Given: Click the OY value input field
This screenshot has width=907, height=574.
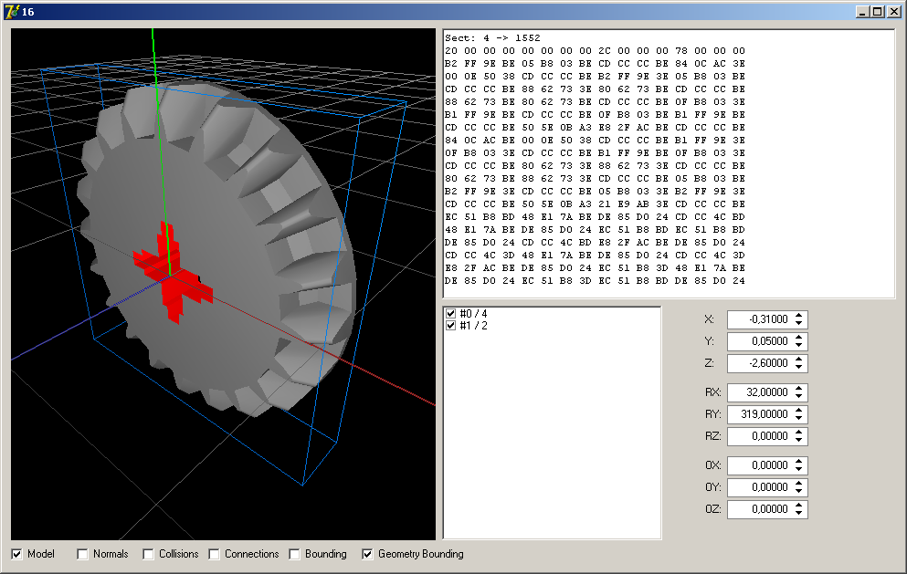Looking at the screenshot, I should [x=758, y=487].
